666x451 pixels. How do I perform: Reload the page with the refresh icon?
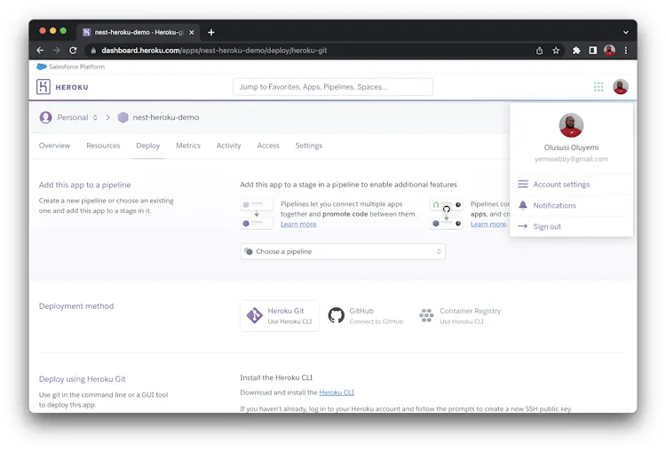[x=73, y=51]
